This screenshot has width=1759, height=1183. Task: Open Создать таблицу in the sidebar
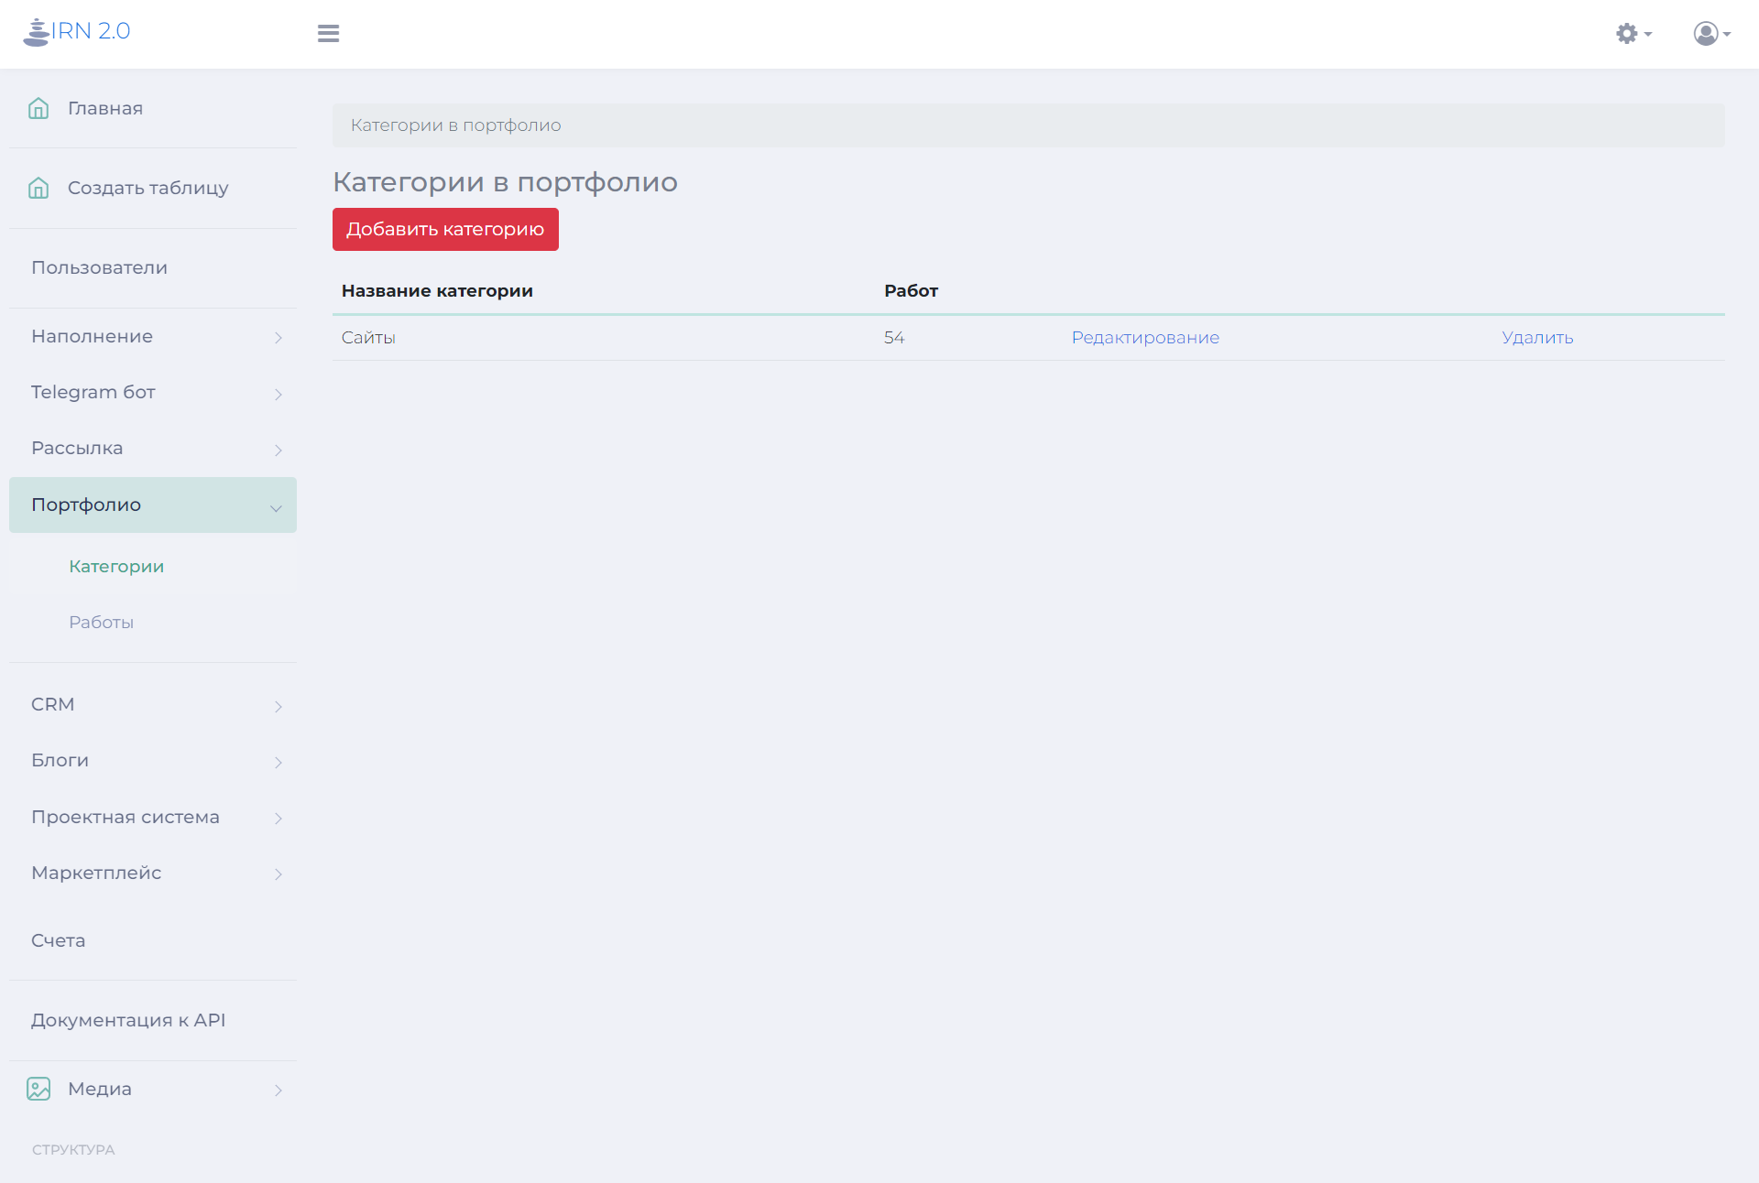(x=153, y=188)
